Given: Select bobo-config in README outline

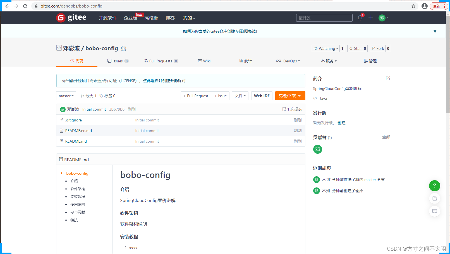Looking at the screenshot, I should [77, 173].
